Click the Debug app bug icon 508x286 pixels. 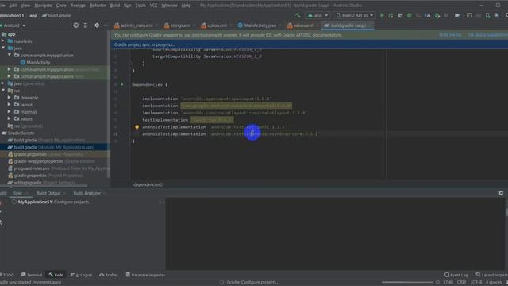tap(410, 15)
